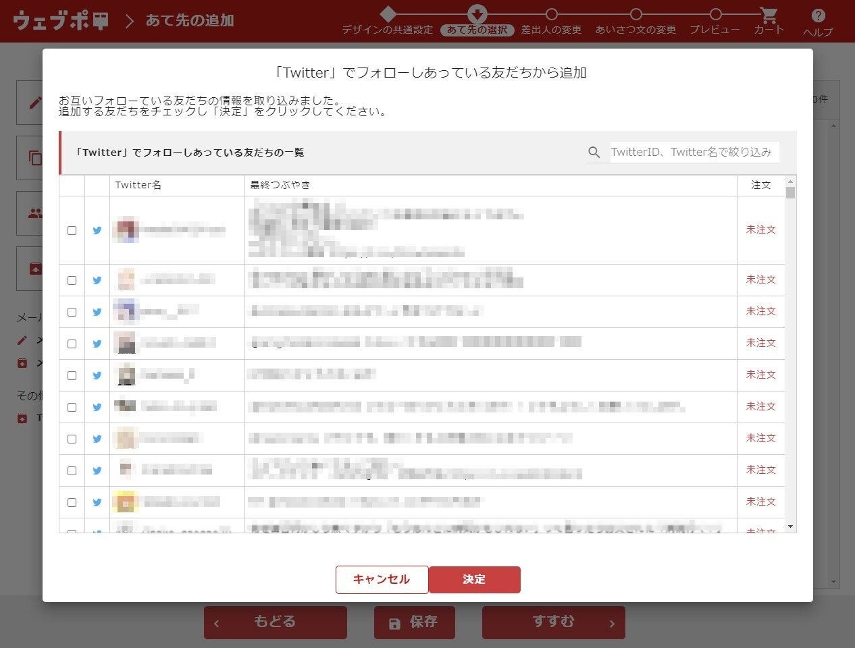The width and height of the screenshot is (855, 648).
Task: Click the あいさつ文の変更 step circle
Action: tap(636, 14)
